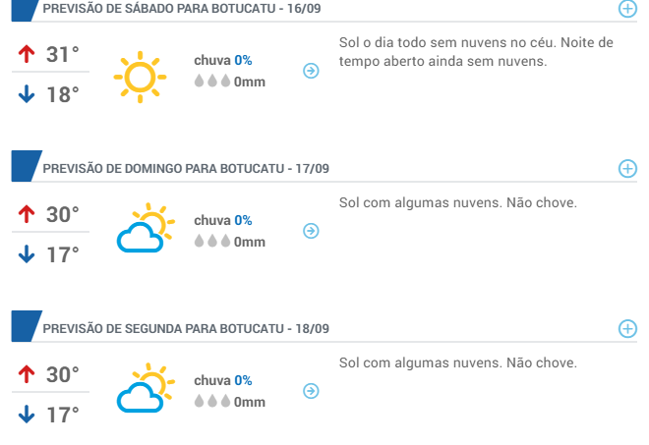Click the 31° maximum temperature on Saturday
The image size is (649, 445).
[63, 54]
